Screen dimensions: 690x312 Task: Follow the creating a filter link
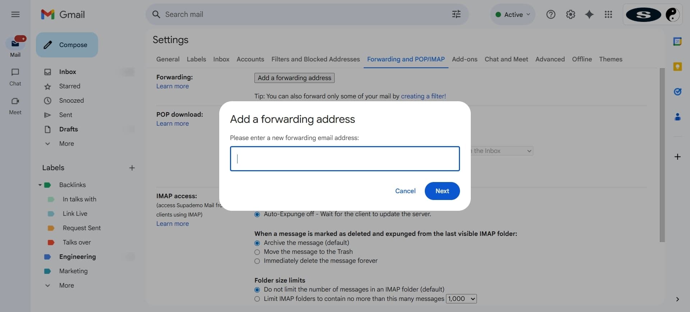(x=423, y=96)
